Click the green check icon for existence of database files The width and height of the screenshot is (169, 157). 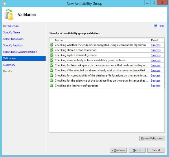click(51, 80)
